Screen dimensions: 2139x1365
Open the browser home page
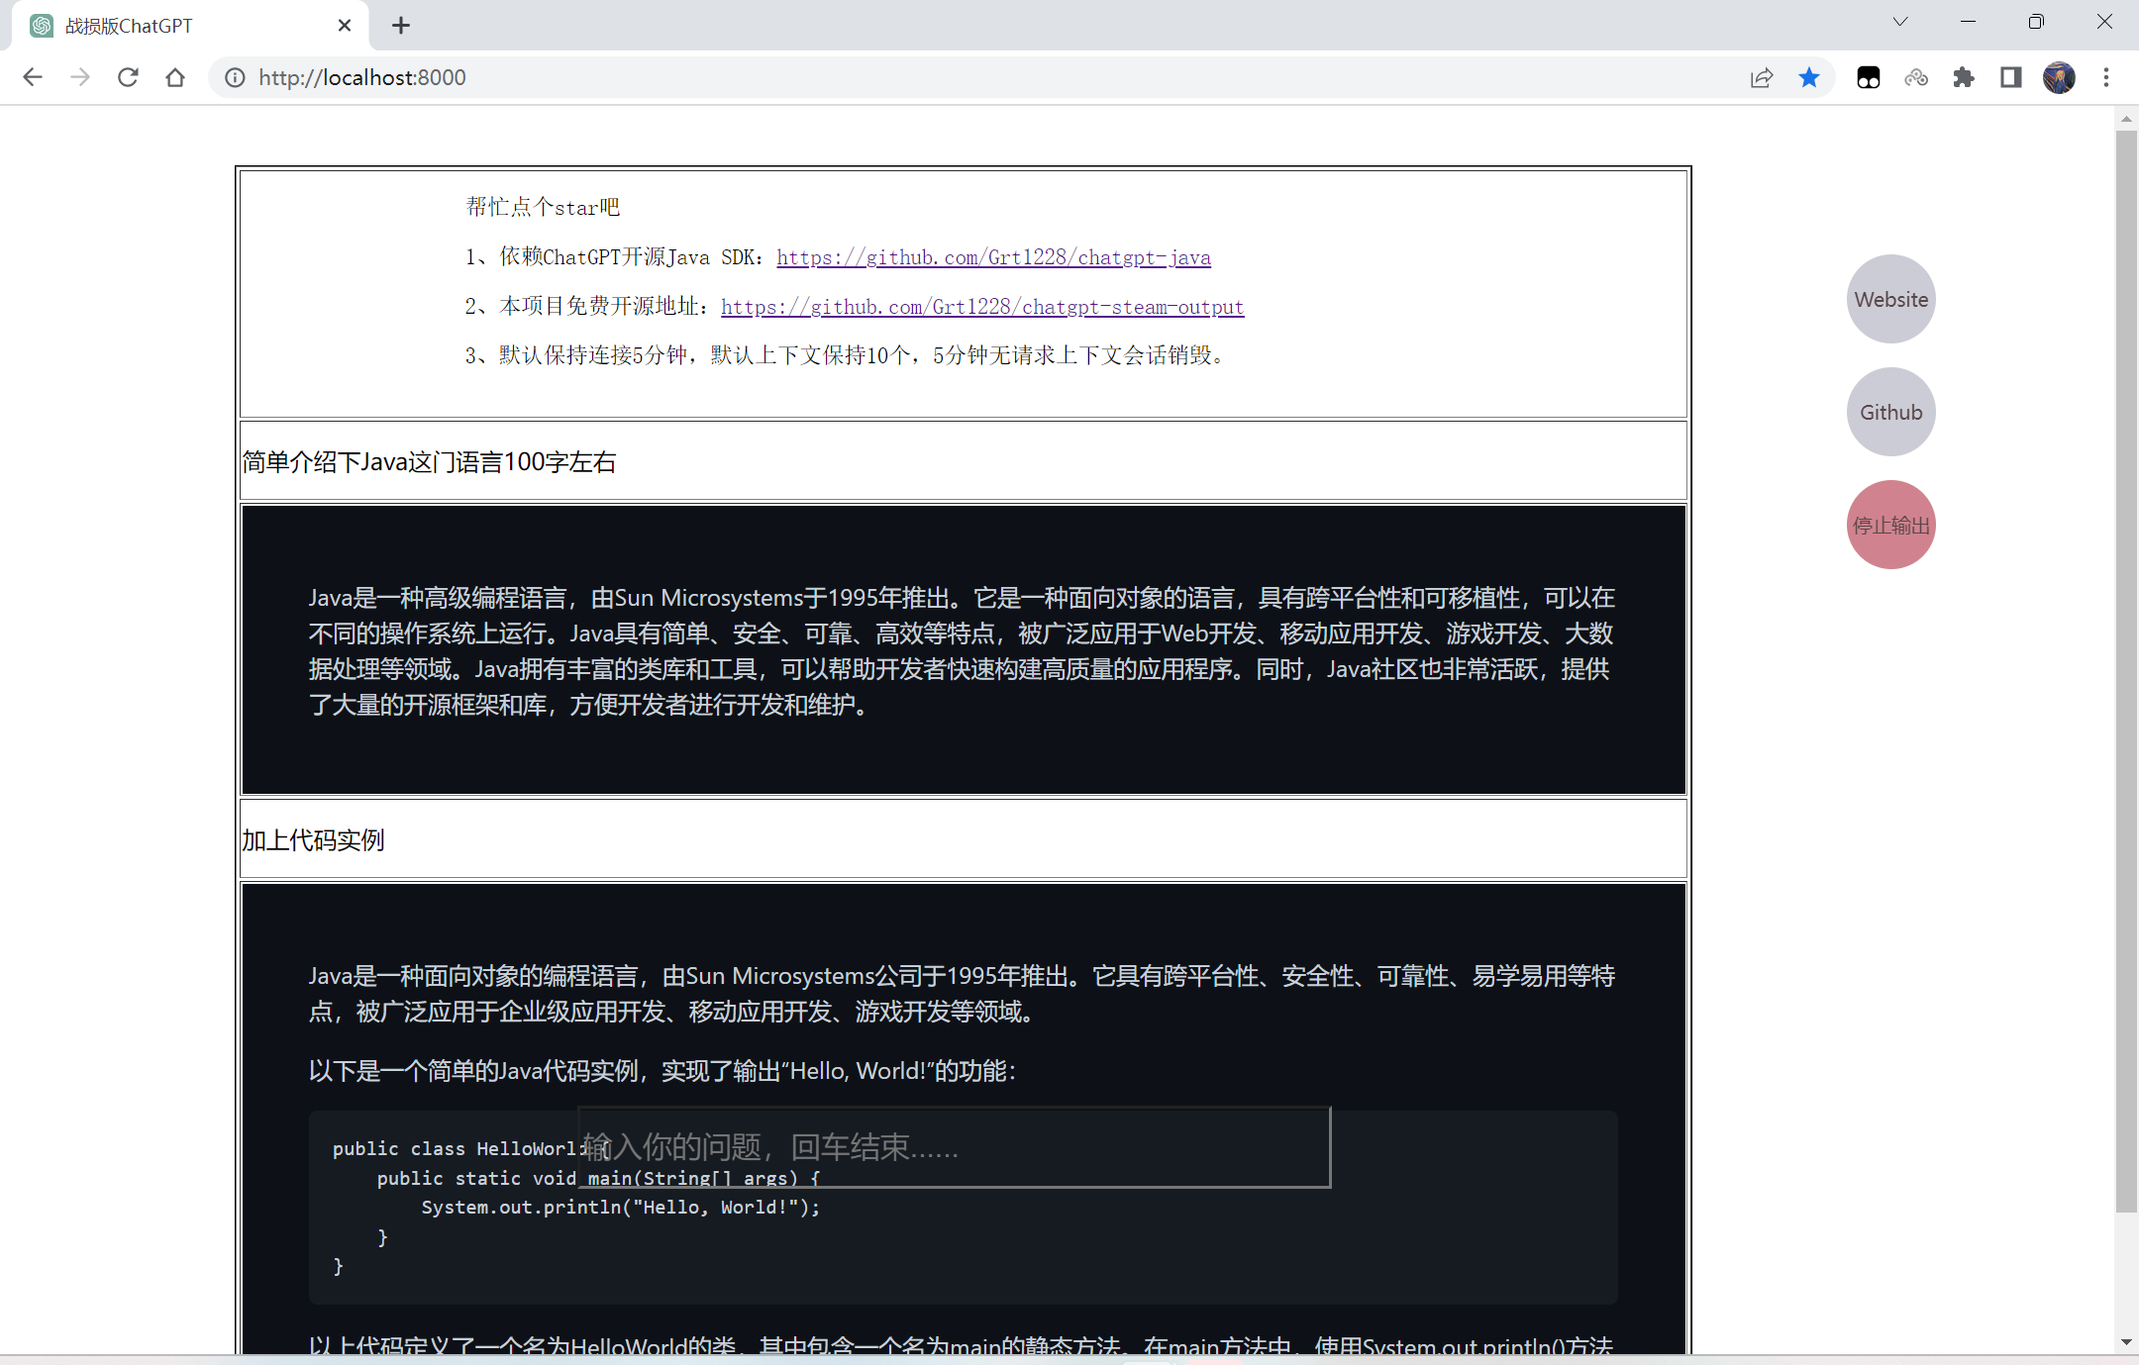click(x=175, y=77)
